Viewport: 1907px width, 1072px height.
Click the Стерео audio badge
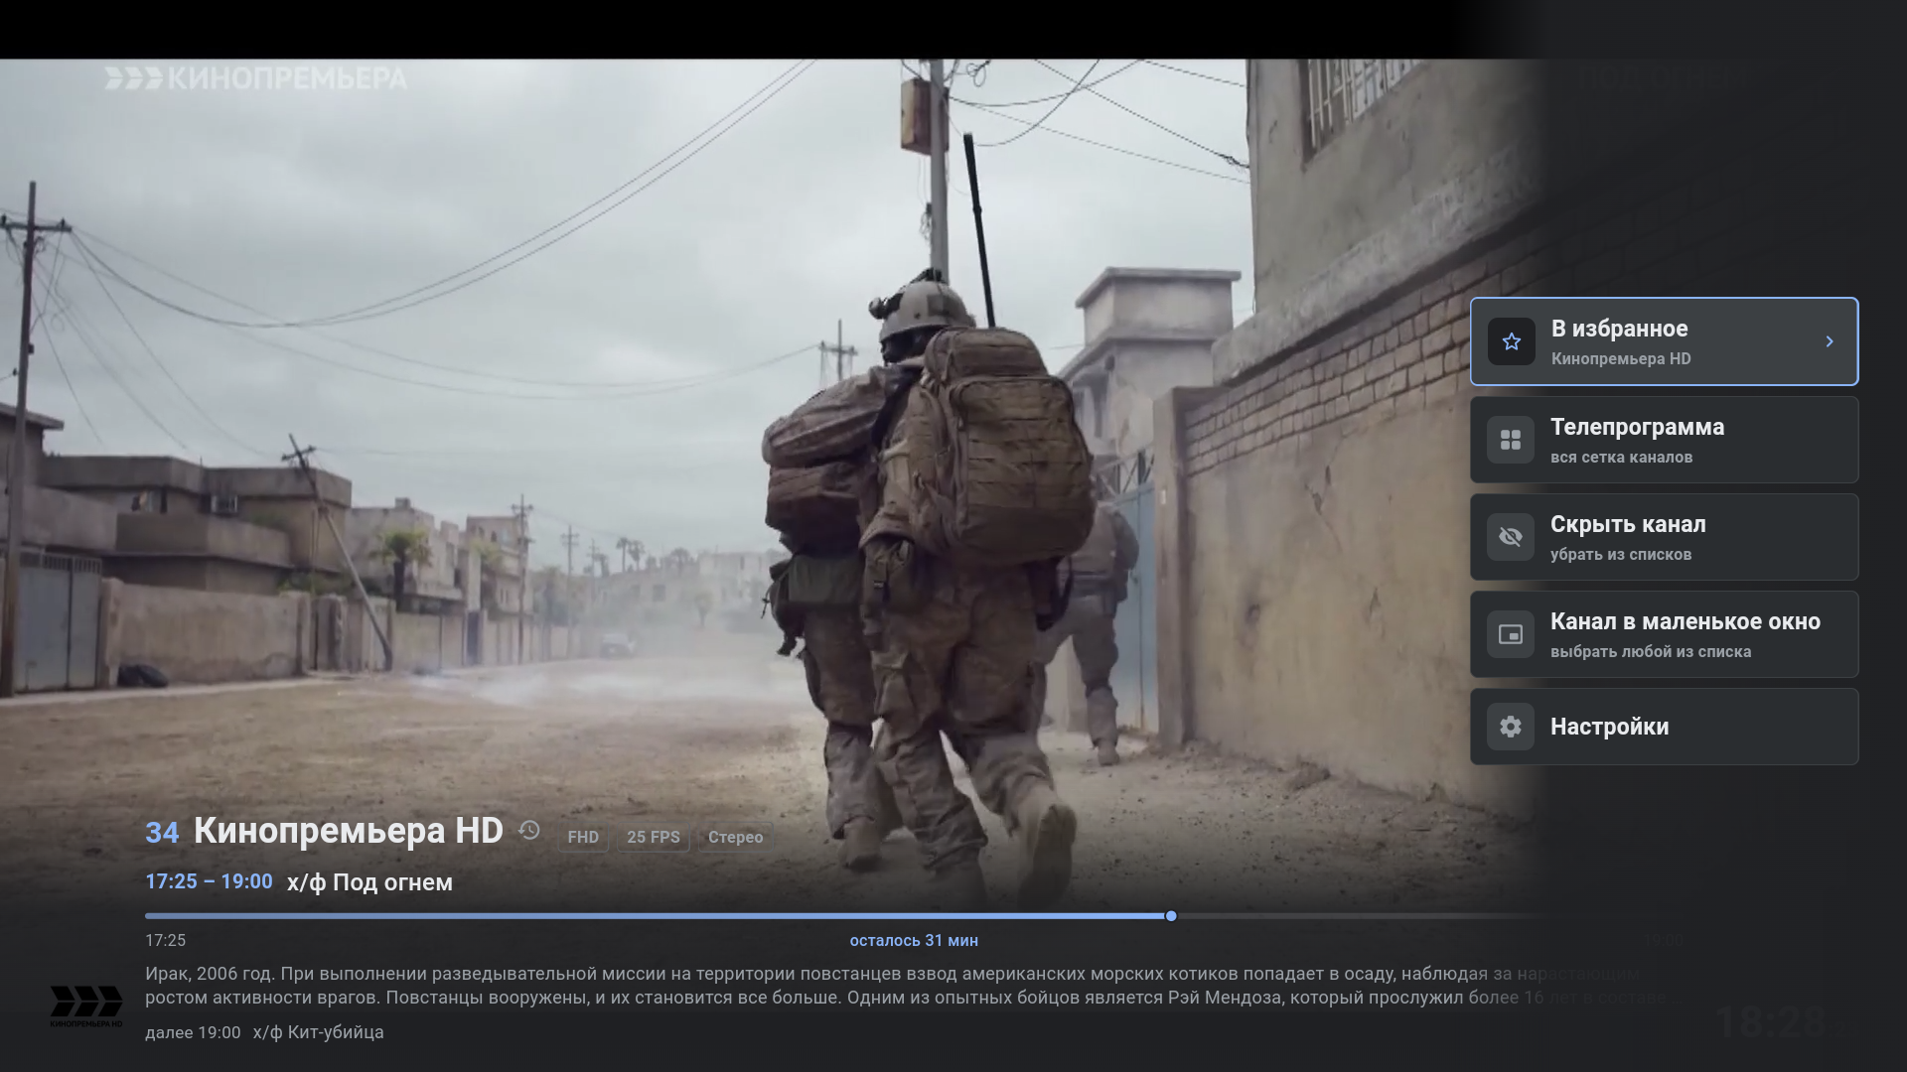pyautogui.click(x=735, y=837)
